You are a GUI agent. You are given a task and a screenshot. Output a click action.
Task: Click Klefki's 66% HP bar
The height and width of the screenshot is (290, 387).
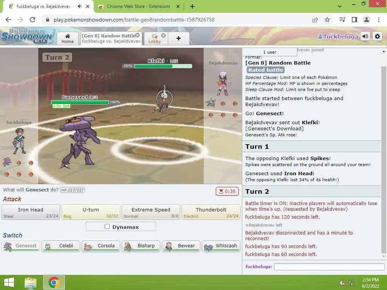163,66
